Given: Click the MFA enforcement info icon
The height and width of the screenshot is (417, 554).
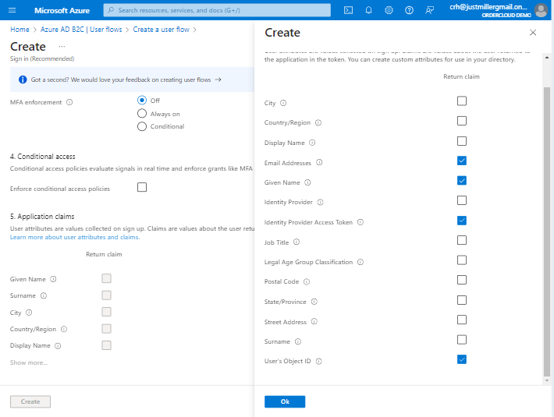Looking at the screenshot, I should [69, 102].
